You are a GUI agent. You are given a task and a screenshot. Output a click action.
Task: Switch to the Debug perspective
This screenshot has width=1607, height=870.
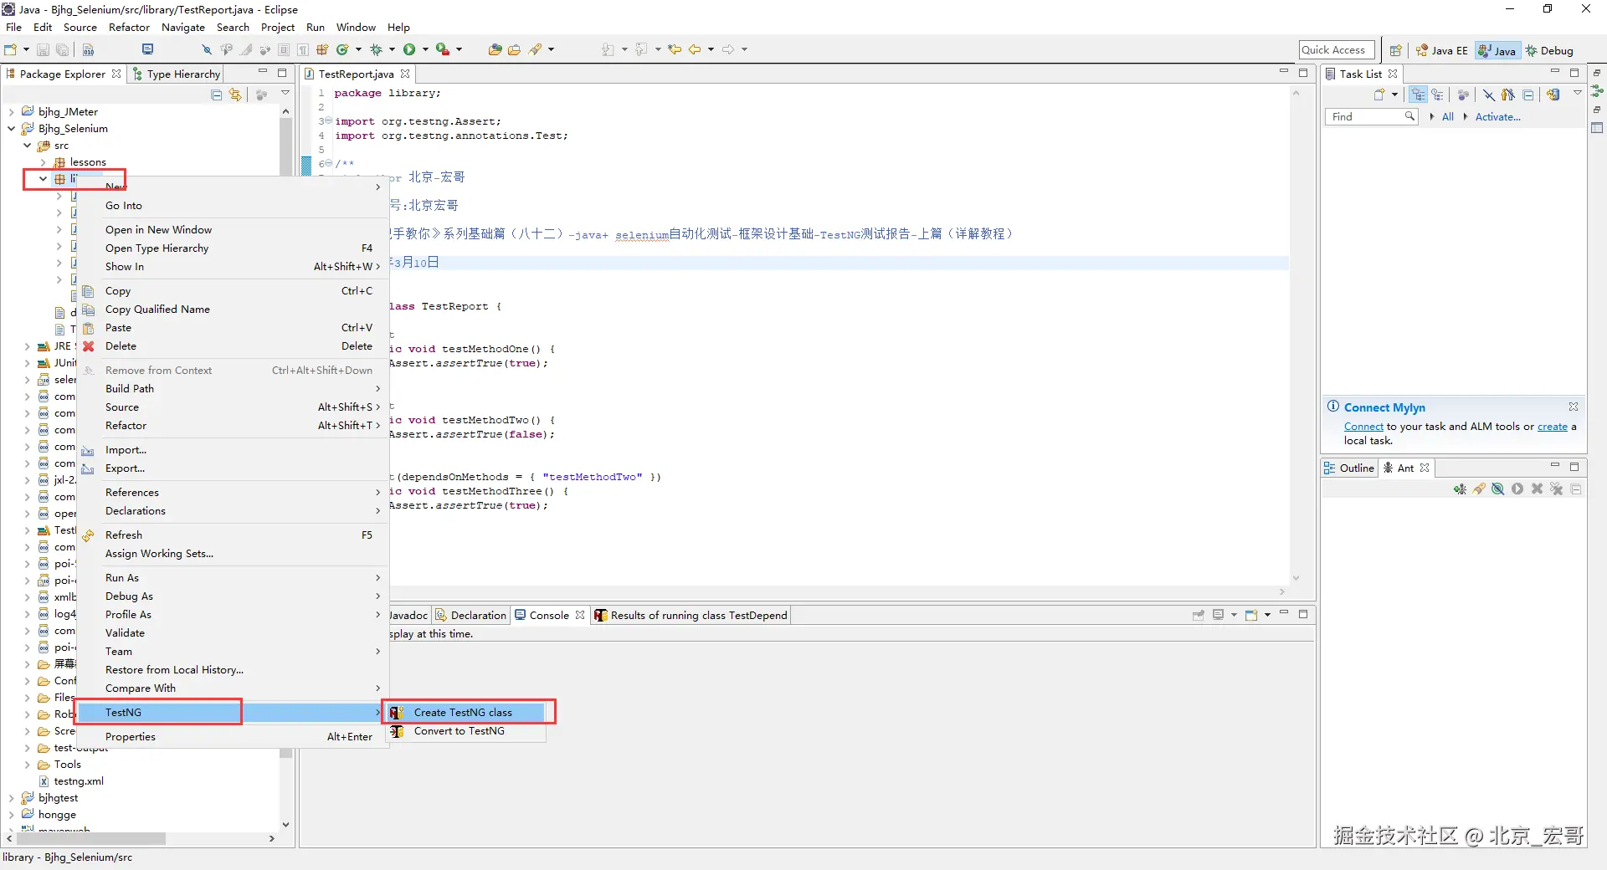pyautogui.click(x=1550, y=51)
